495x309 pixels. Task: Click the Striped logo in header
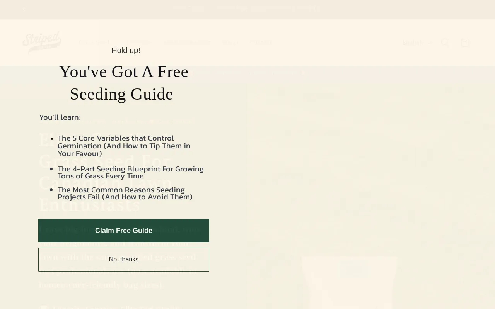pyautogui.click(x=42, y=42)
